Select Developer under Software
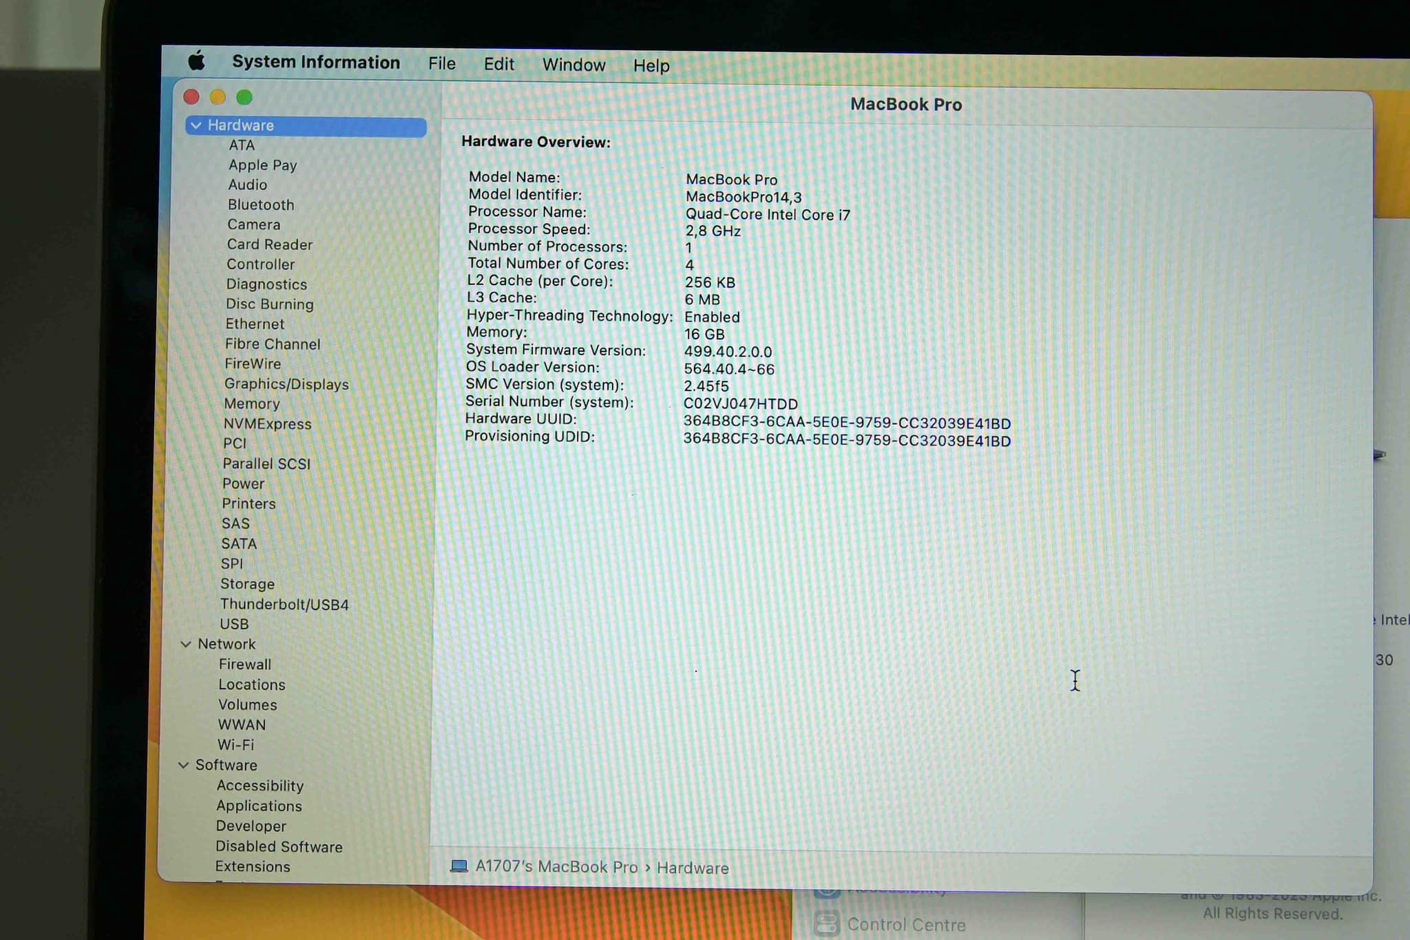1410x940 pixels. [251, 826]
